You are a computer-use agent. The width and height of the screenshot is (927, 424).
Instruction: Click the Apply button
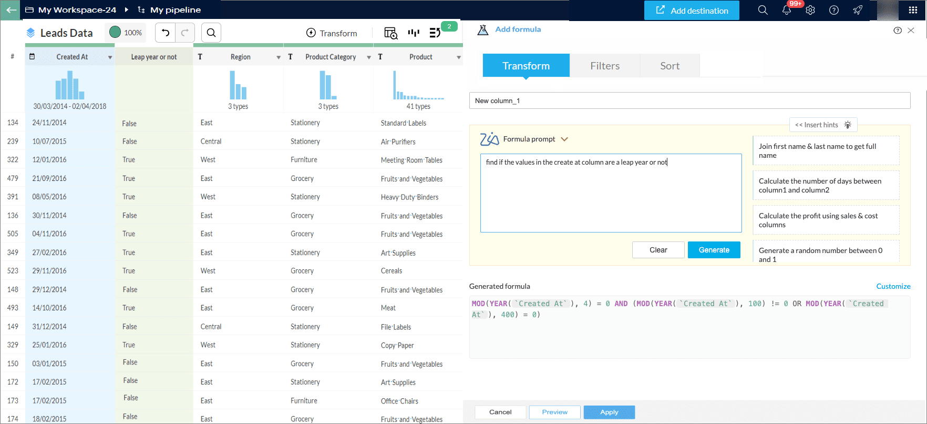[609, 412]
